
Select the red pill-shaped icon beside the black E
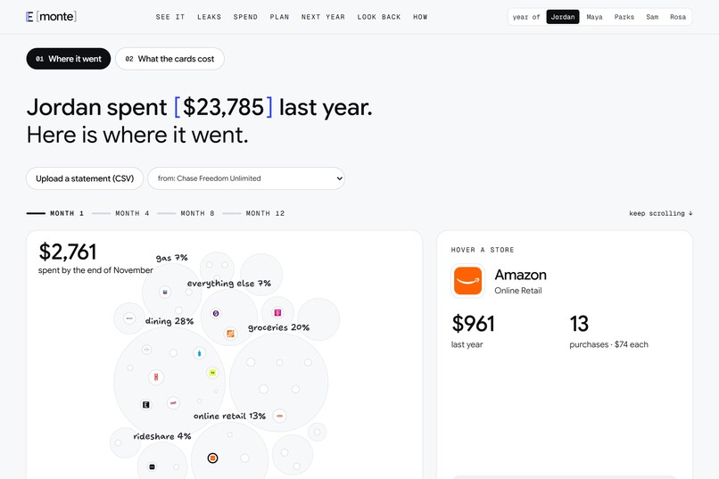click(173, 403)
